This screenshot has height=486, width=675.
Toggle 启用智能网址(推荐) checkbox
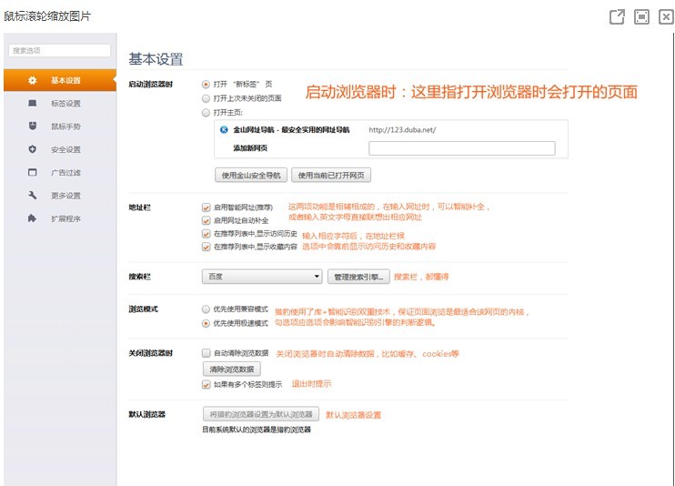(207, 208)
